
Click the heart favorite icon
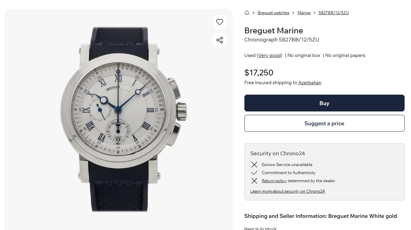220,22
